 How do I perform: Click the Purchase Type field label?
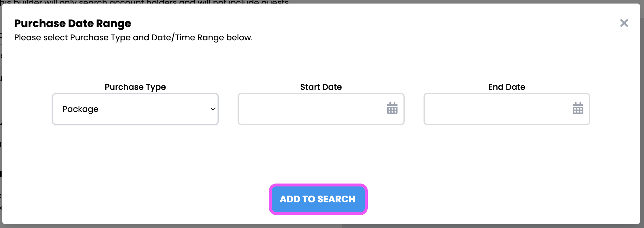point(135,87)
